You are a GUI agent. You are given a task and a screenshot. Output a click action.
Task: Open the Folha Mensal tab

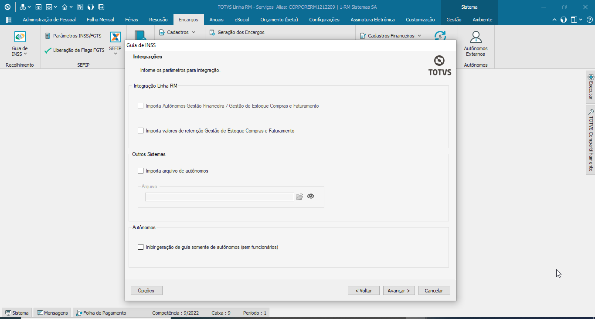tap(100, 20)
